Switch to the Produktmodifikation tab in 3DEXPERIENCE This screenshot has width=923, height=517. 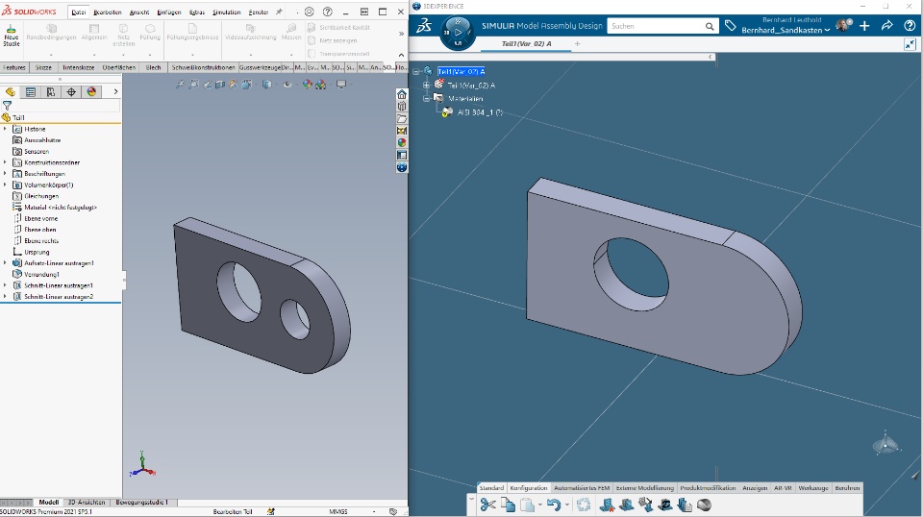[708, 488]
